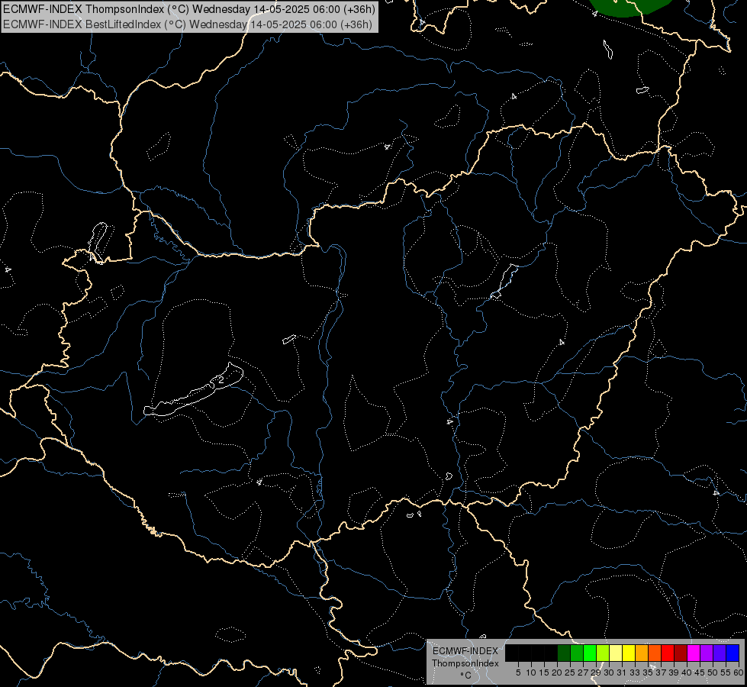Select the bright green 27-29 legend swatch

tap(590, 653)
